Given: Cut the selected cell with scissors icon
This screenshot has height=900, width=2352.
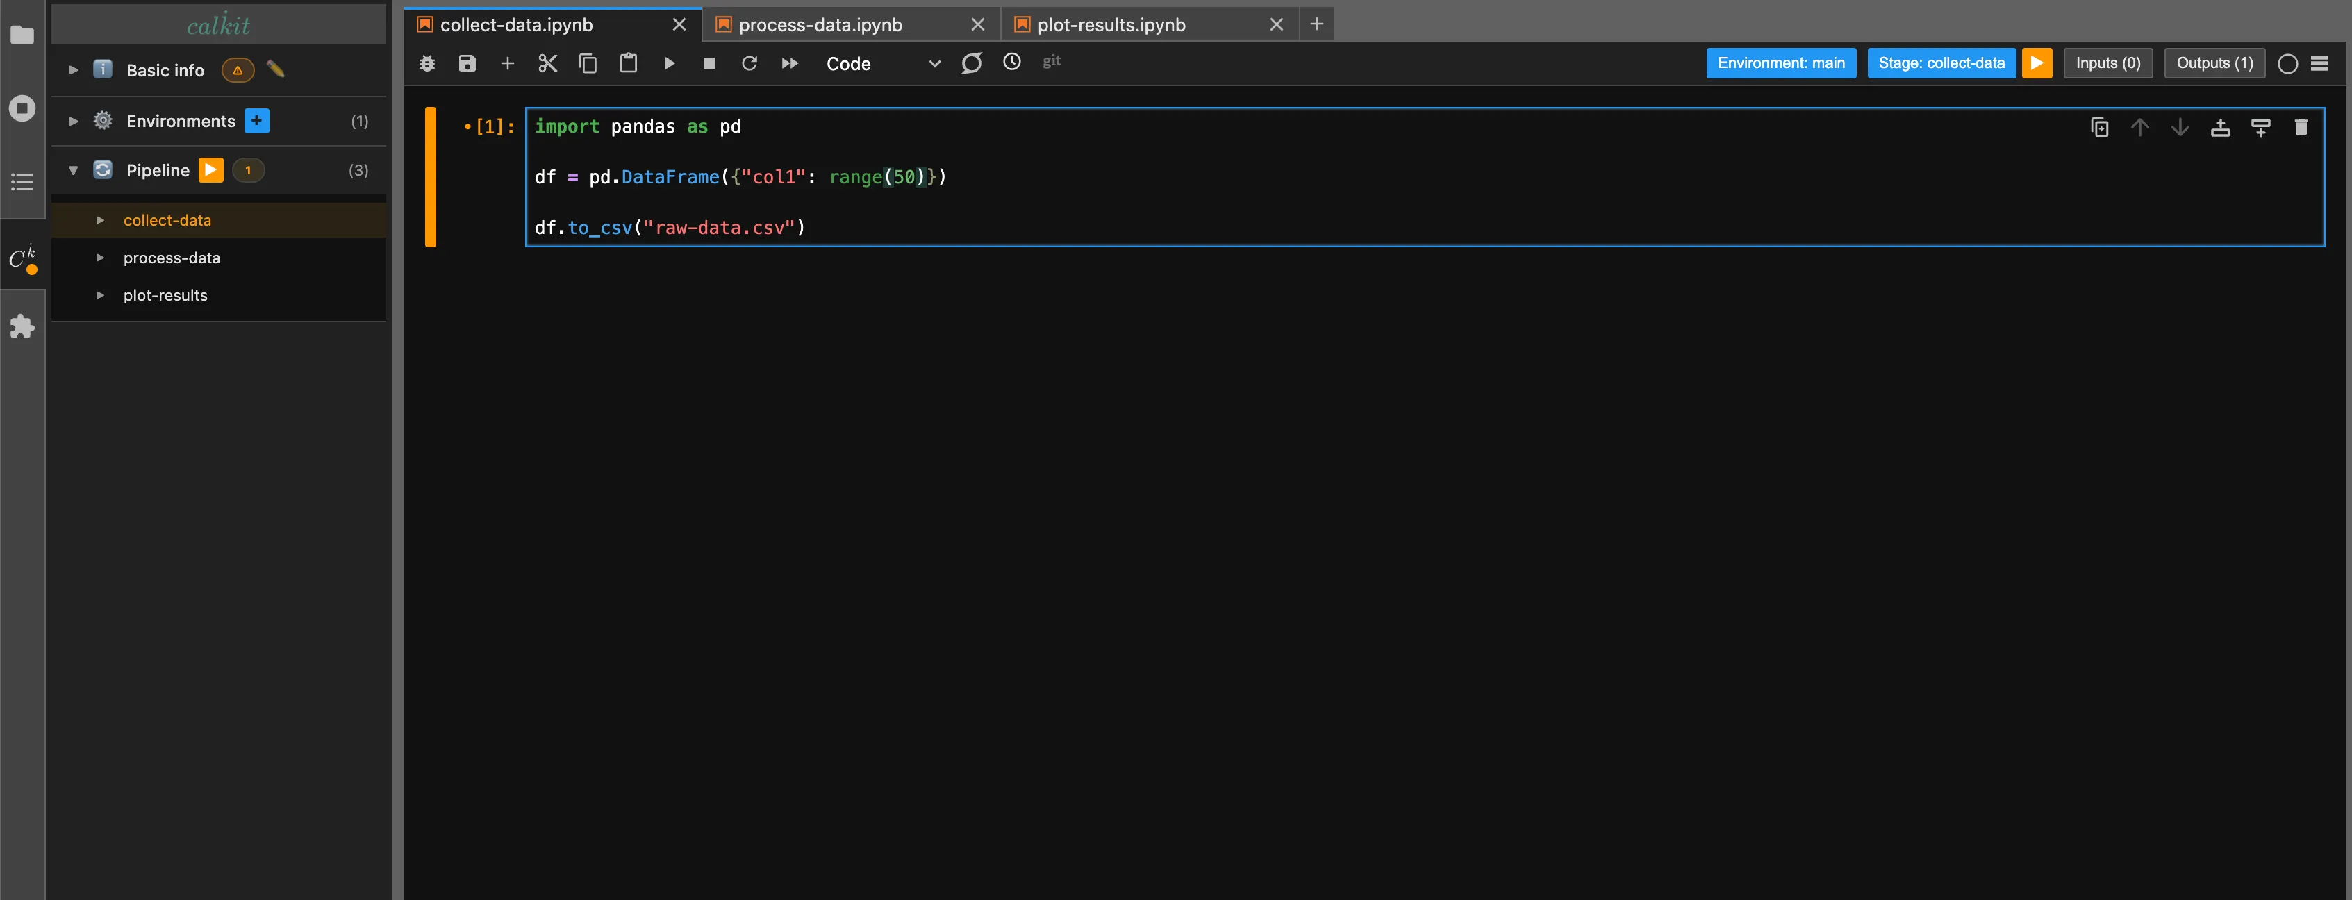Looking at the screenshot, I should [x=548, y=63].
